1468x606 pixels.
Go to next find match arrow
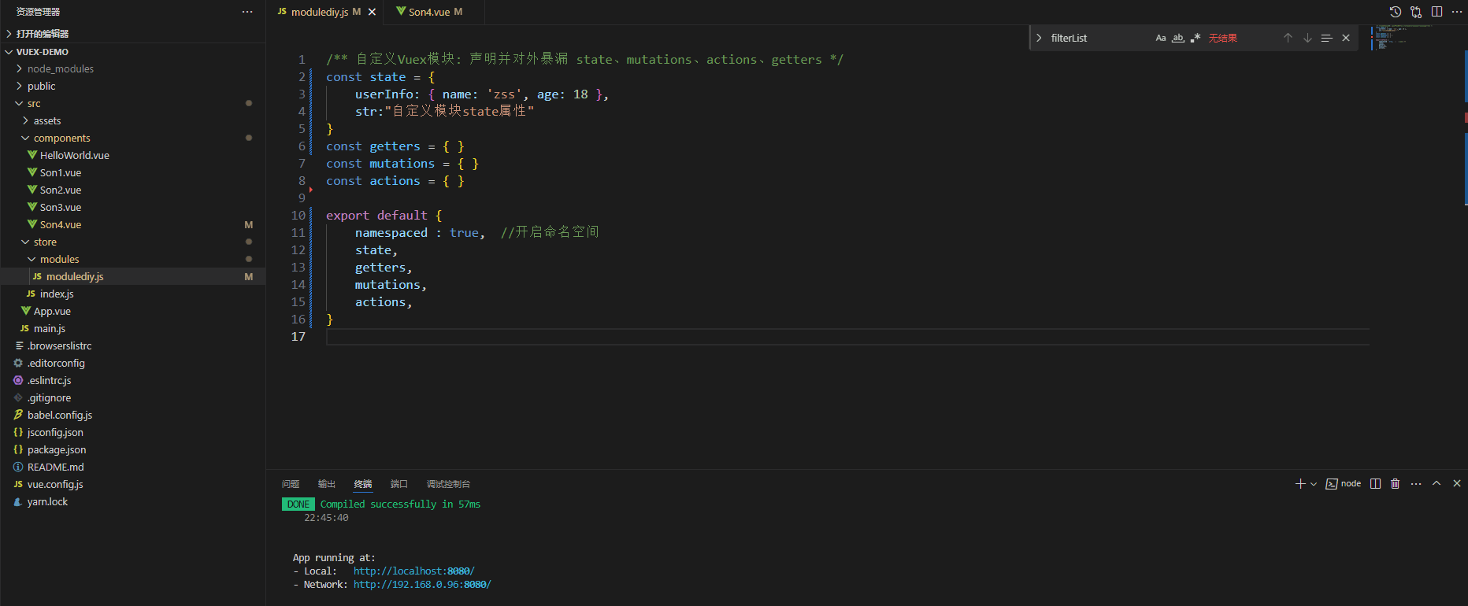point(1307,38)
